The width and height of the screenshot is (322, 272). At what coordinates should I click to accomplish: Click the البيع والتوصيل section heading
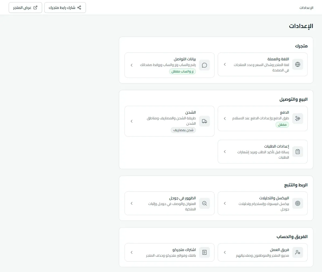tap(293, 99)
